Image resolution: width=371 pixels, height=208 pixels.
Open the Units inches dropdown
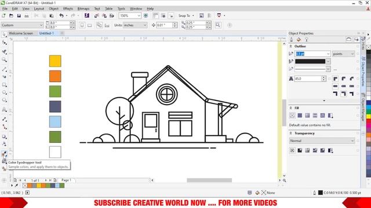point(145,25)
